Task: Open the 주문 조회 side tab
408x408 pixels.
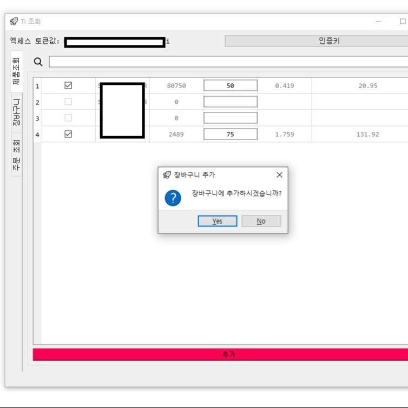Action: (16, 155)
